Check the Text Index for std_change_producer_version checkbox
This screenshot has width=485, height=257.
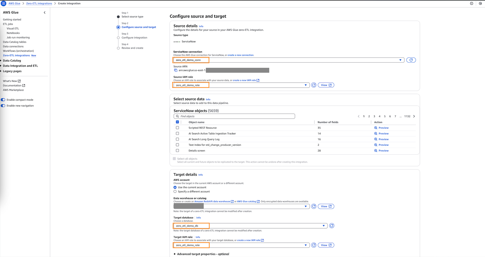[177, 145]
